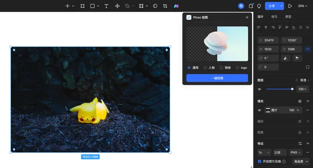The width and height of the screenshot is (313, 168).
Task: Toggle layer visibility eye icon
Action: click(x=259, y=89)
